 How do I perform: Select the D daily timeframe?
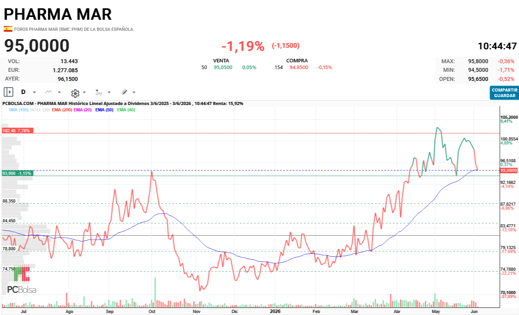pyautogui.click(x=23, y=92)
